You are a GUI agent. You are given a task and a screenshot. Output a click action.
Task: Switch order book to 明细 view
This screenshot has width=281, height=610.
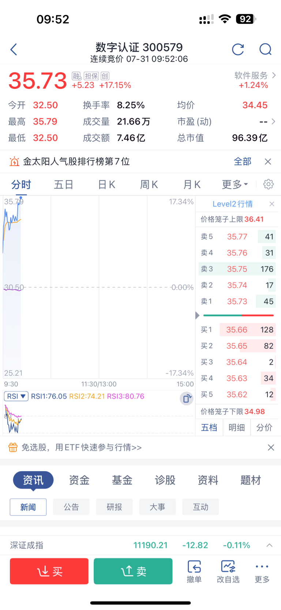pos(237,428)
